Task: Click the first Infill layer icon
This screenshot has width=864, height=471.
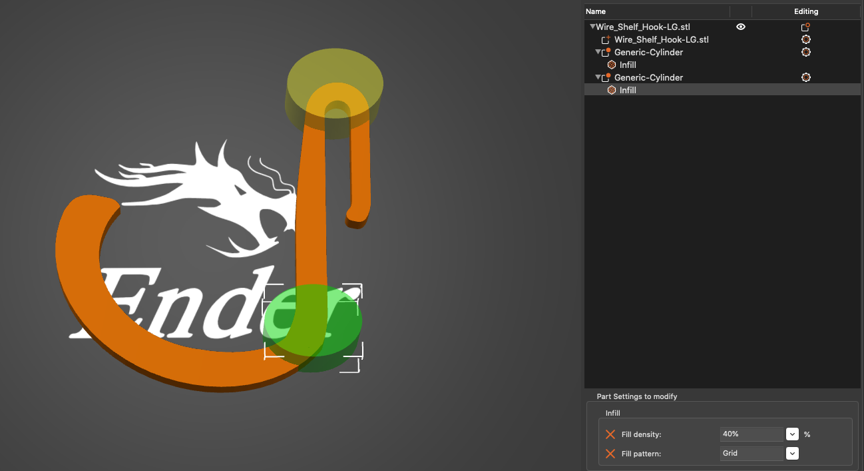Action: point(612,65)
